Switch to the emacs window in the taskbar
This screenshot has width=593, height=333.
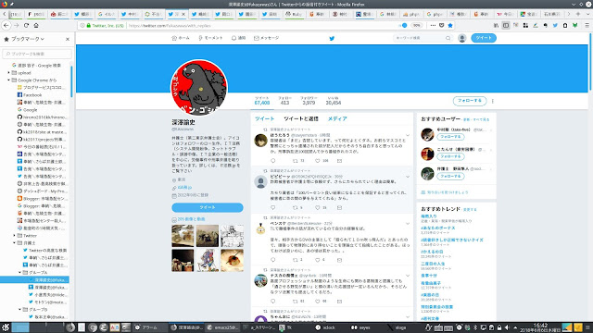point(223,327)
